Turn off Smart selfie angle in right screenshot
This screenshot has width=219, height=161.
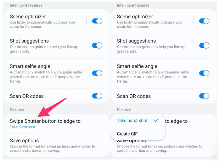click(204, 73)
